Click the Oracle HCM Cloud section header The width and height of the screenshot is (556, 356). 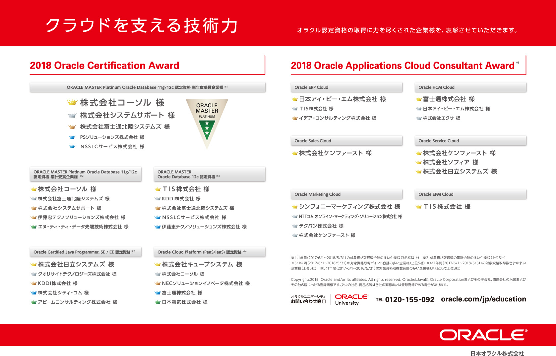[470, 87]
